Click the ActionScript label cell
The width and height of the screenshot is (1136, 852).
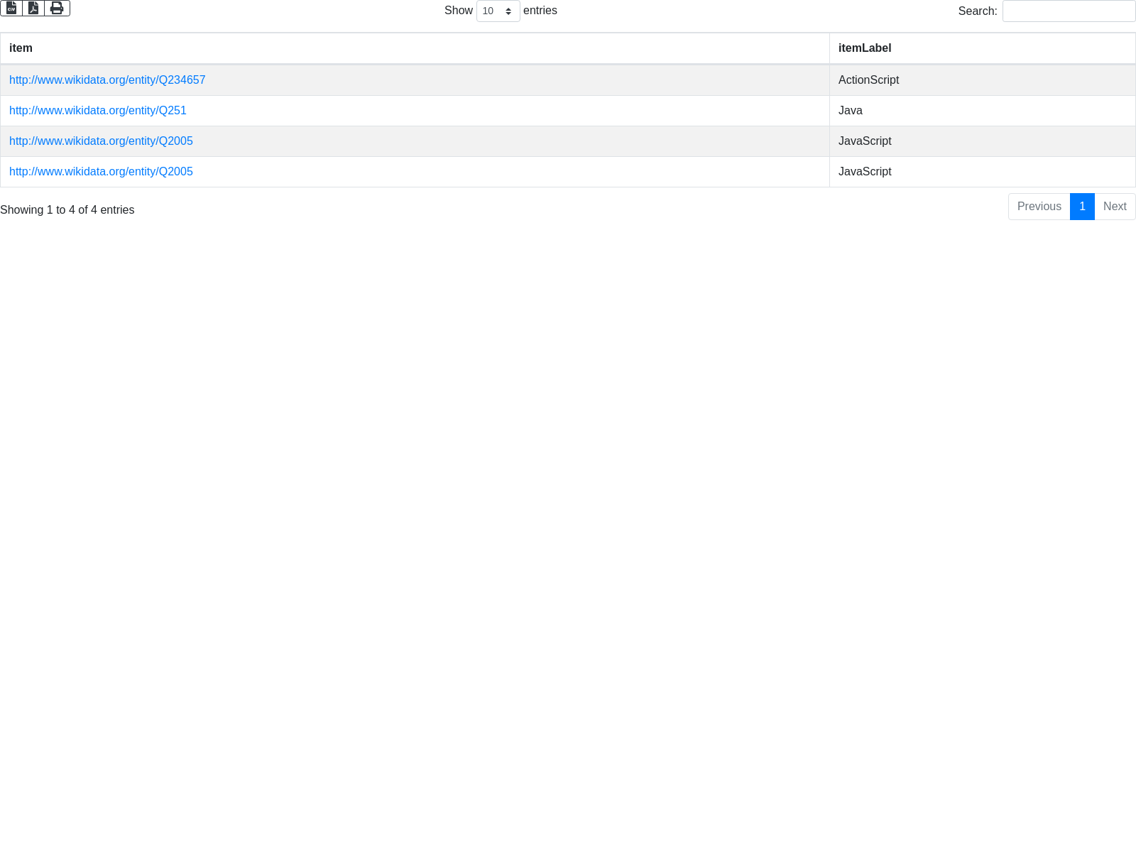pyautogui.click(x=868, y=80)
